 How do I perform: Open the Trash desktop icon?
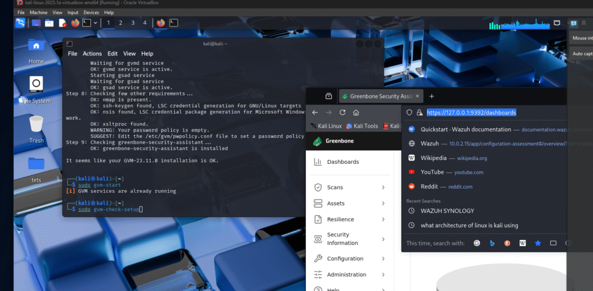pyautogui.click(x=36, y=128)
